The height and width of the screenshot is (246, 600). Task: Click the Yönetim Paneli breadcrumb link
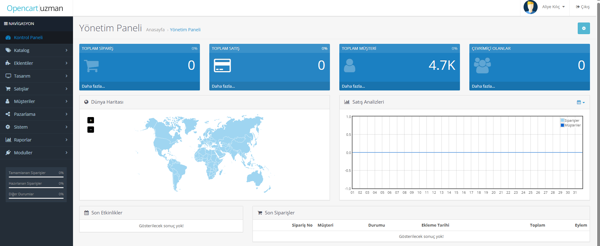185,30
